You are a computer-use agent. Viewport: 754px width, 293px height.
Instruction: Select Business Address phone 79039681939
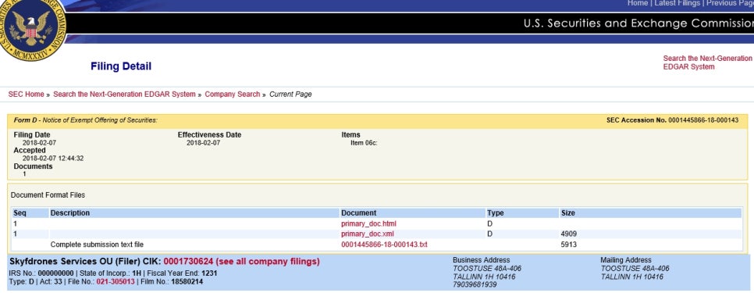(x=475, y=285)
